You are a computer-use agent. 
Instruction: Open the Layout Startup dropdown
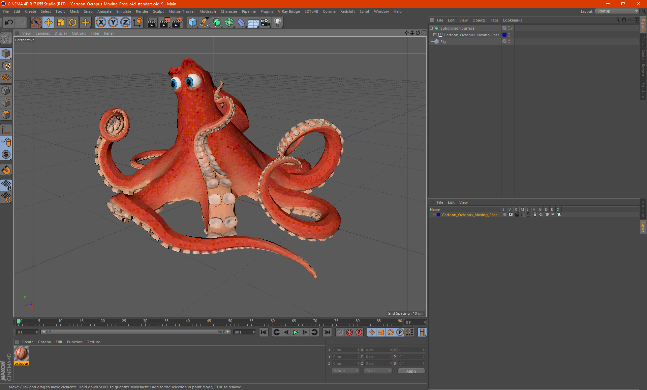pos(617,11)
